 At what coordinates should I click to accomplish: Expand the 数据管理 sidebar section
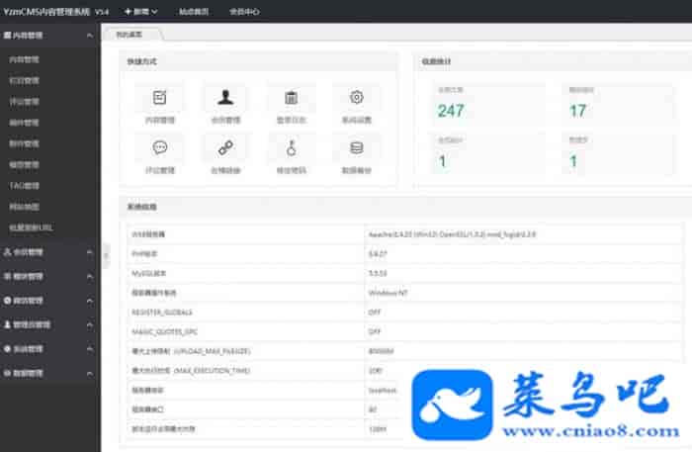point(49,374)
